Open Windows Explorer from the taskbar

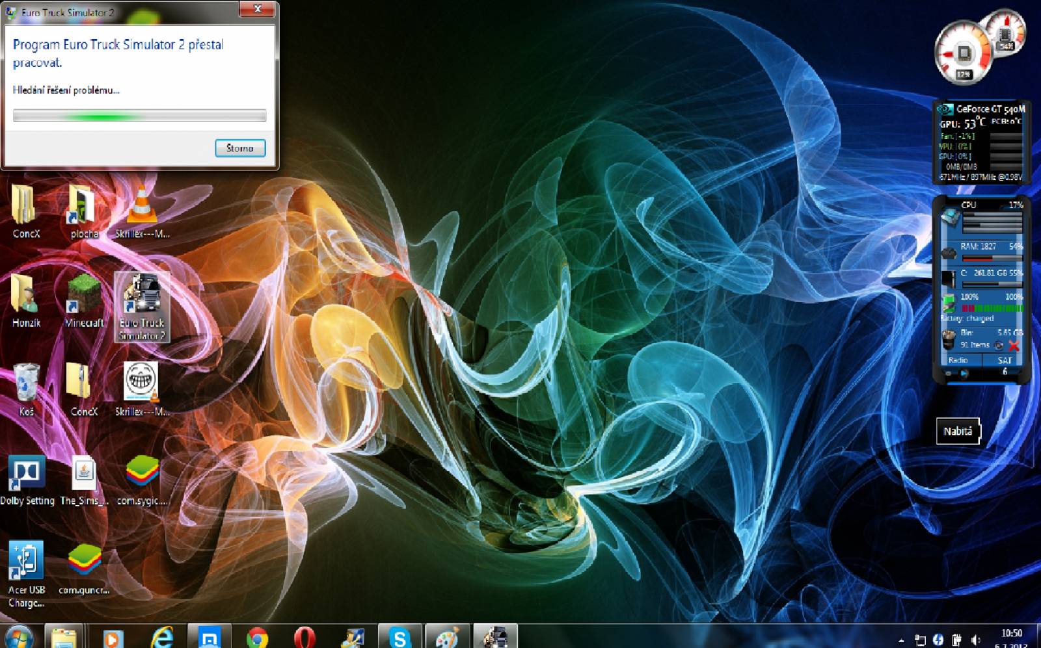64,637
